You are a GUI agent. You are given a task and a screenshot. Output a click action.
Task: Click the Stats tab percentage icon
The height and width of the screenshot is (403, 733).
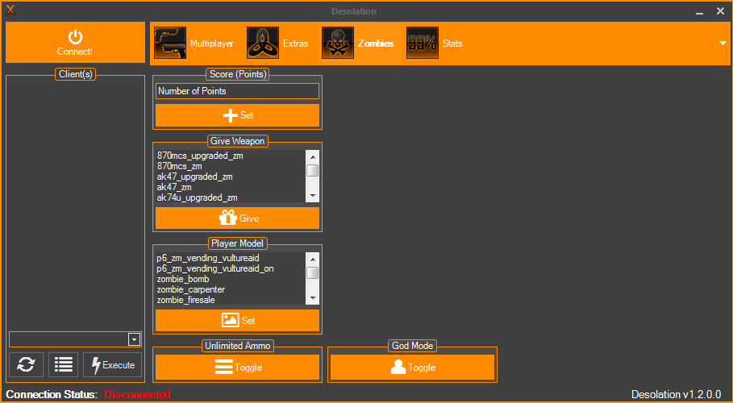point(422,44)
